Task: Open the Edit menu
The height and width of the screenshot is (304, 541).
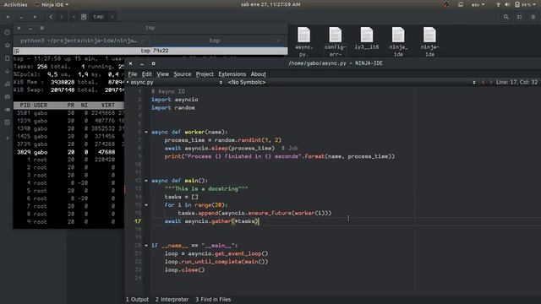Action: pyautogui.click(x=146, y=74)
